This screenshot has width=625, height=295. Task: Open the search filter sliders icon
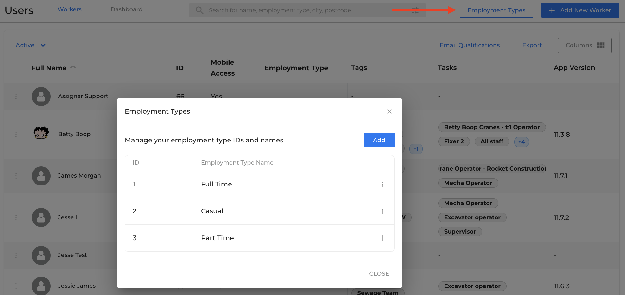tap(415, 10)
